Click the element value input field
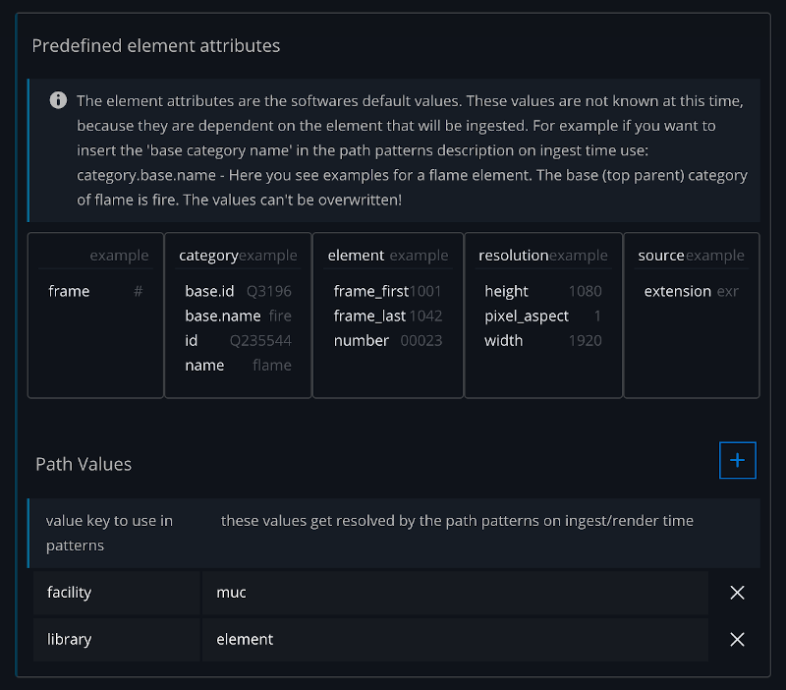The width and height of the screenshot is (786, 690). (x=454, y=639)
